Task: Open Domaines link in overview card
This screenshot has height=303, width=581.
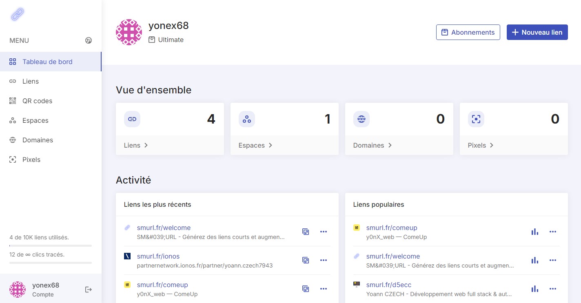Action: click(372, 145)
